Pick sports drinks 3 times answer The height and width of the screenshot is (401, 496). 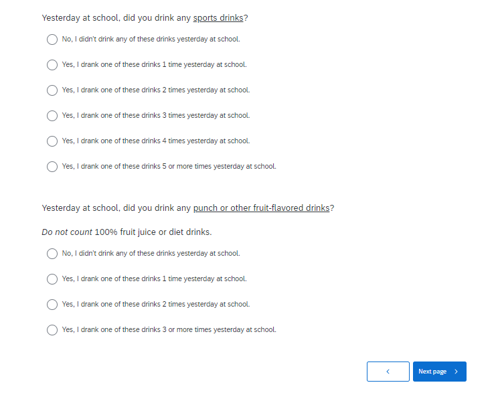52,116
